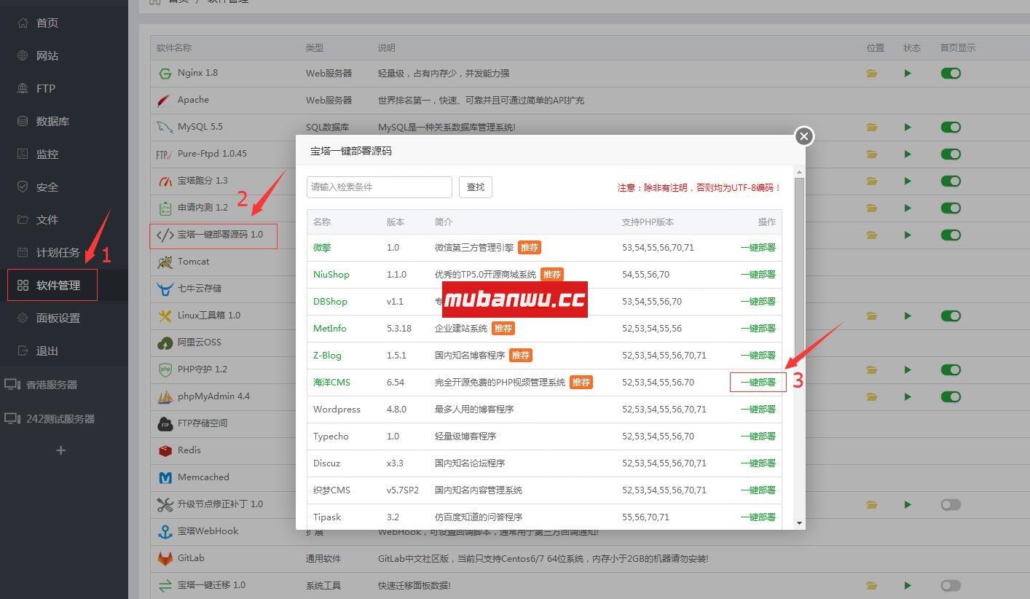Click the PHP守护 status play icon
Screen dimensions: 1030x599
908,369
